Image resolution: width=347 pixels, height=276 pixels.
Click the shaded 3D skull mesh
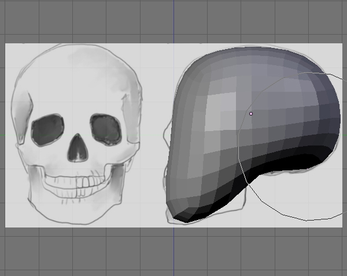[x=253, y=135]
